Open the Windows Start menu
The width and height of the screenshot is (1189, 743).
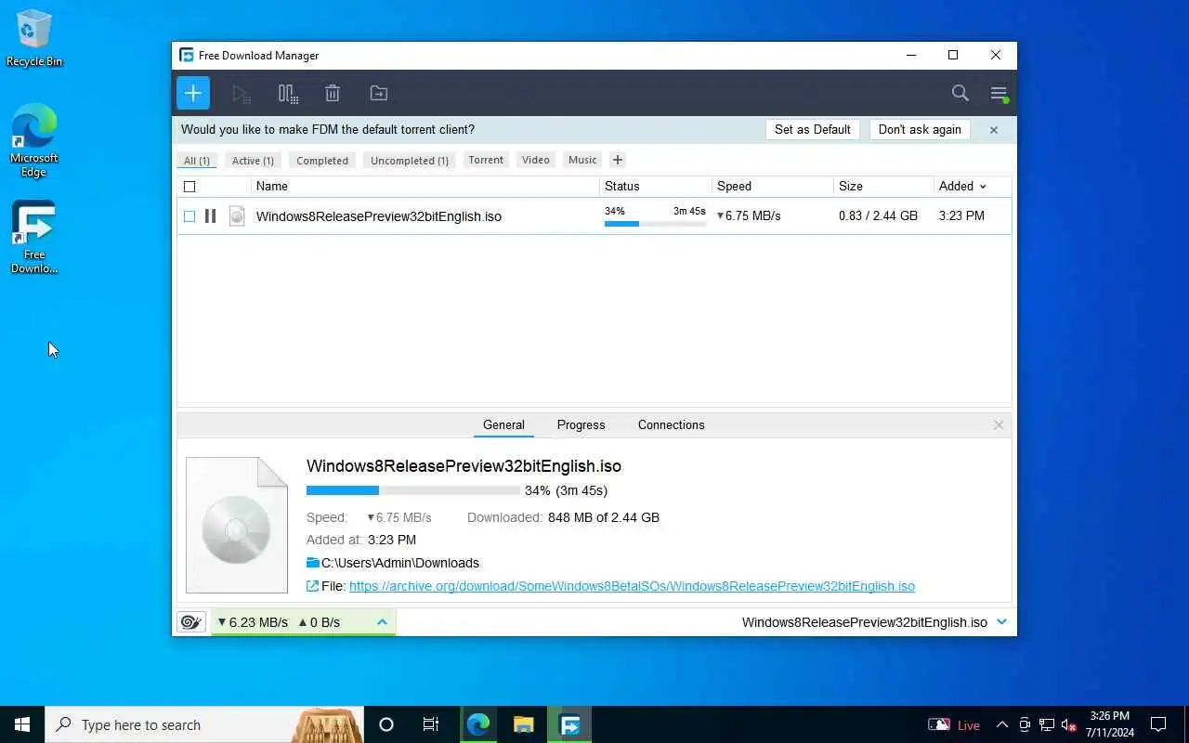[x=22, y=724]
